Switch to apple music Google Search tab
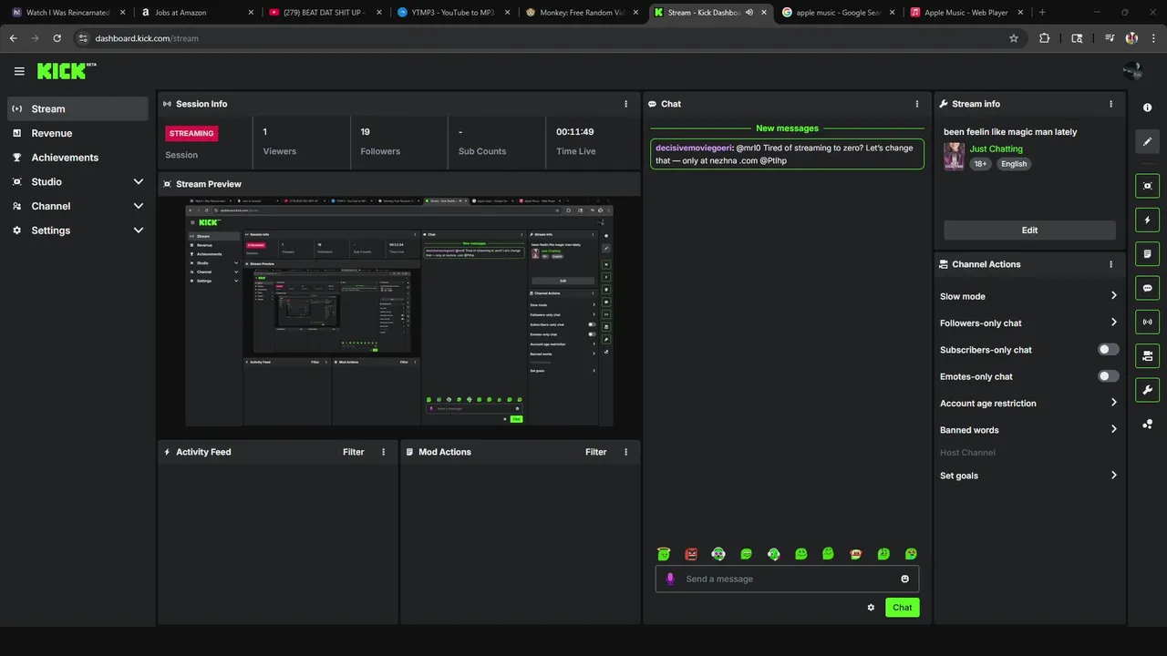1167x656 pixels. [x=839, y=13]
